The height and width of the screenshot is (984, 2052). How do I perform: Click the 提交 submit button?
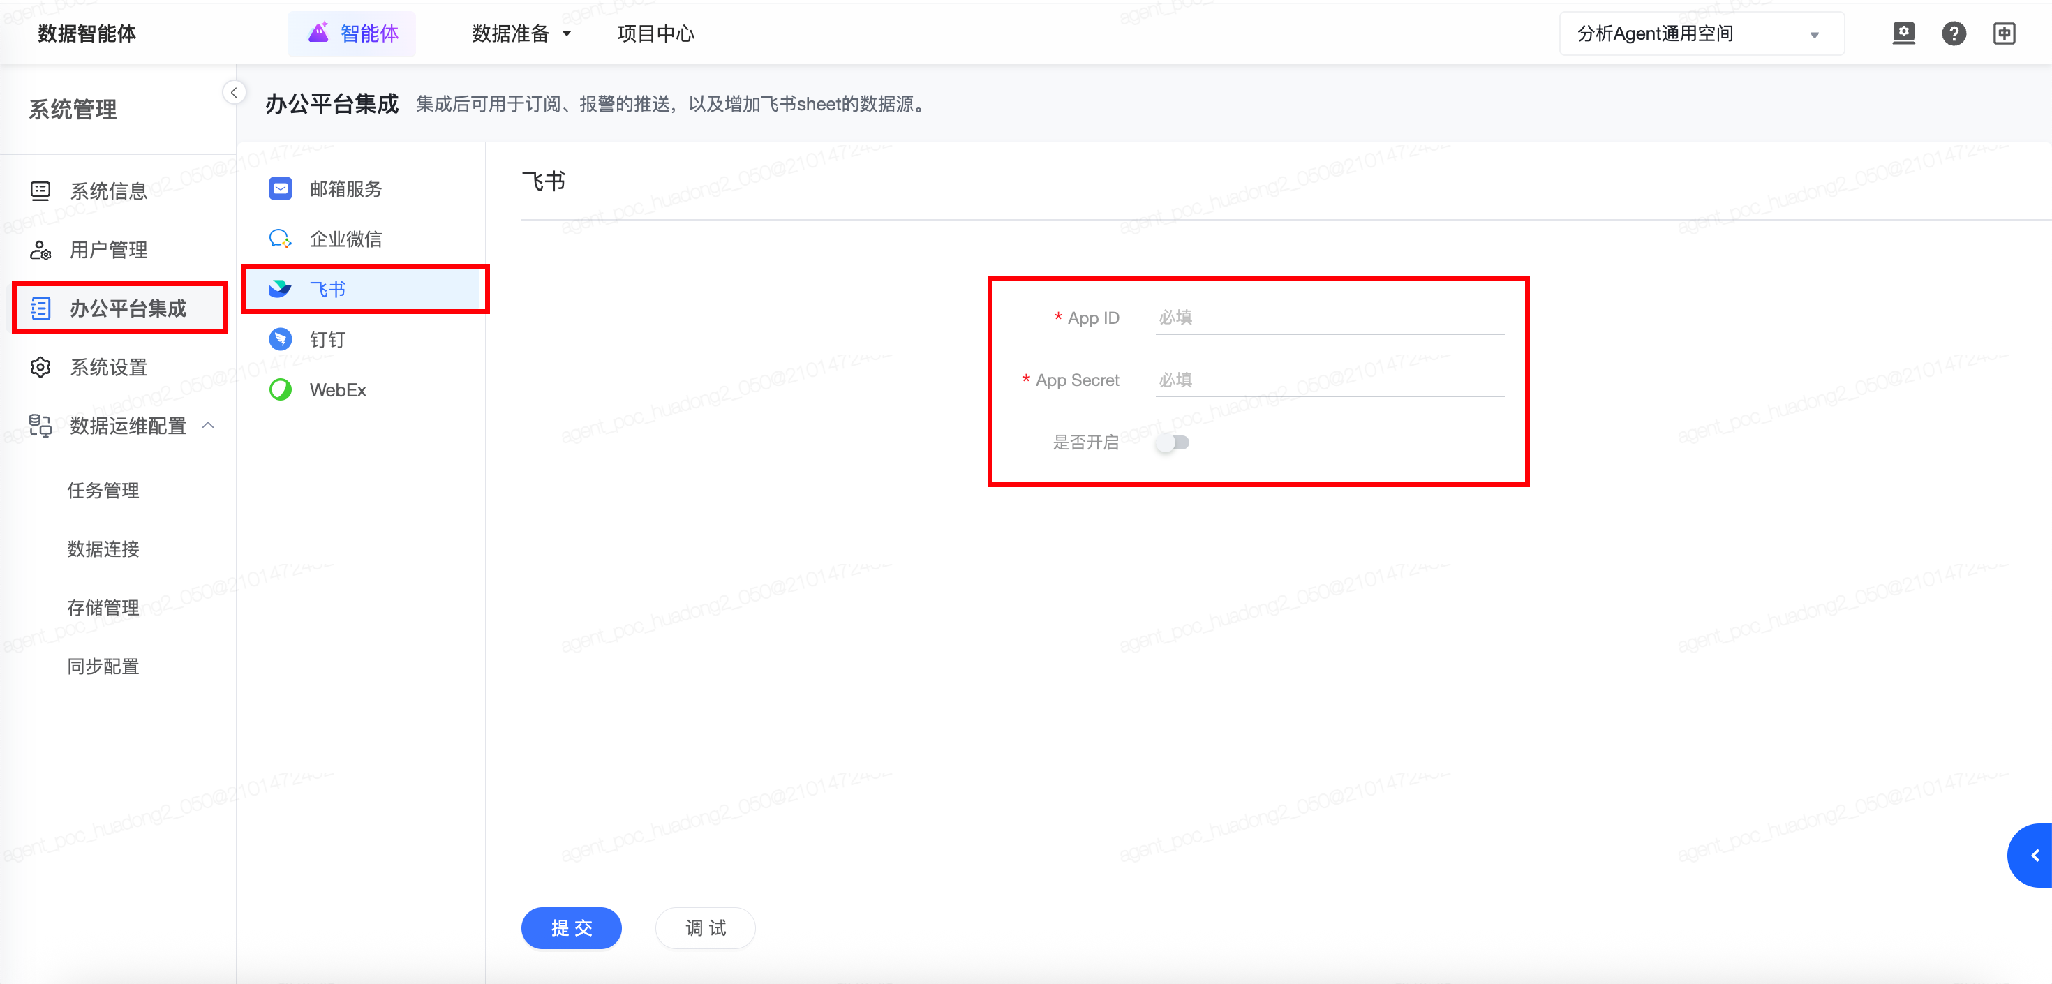[571, 928]
